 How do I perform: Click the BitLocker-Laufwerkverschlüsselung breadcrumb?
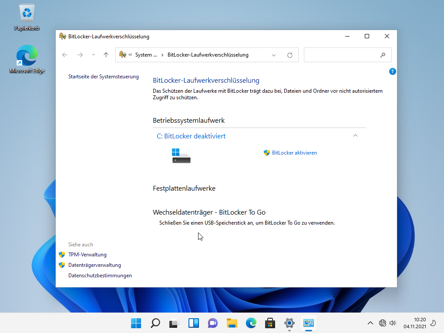(208, 55)
